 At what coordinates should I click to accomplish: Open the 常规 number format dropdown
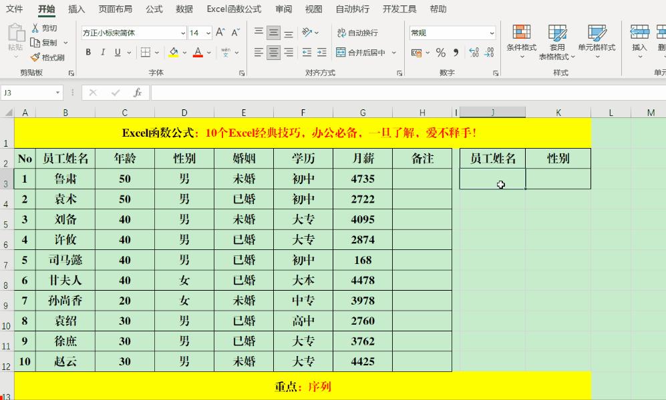pyautogui.click(x=492, y=32)
